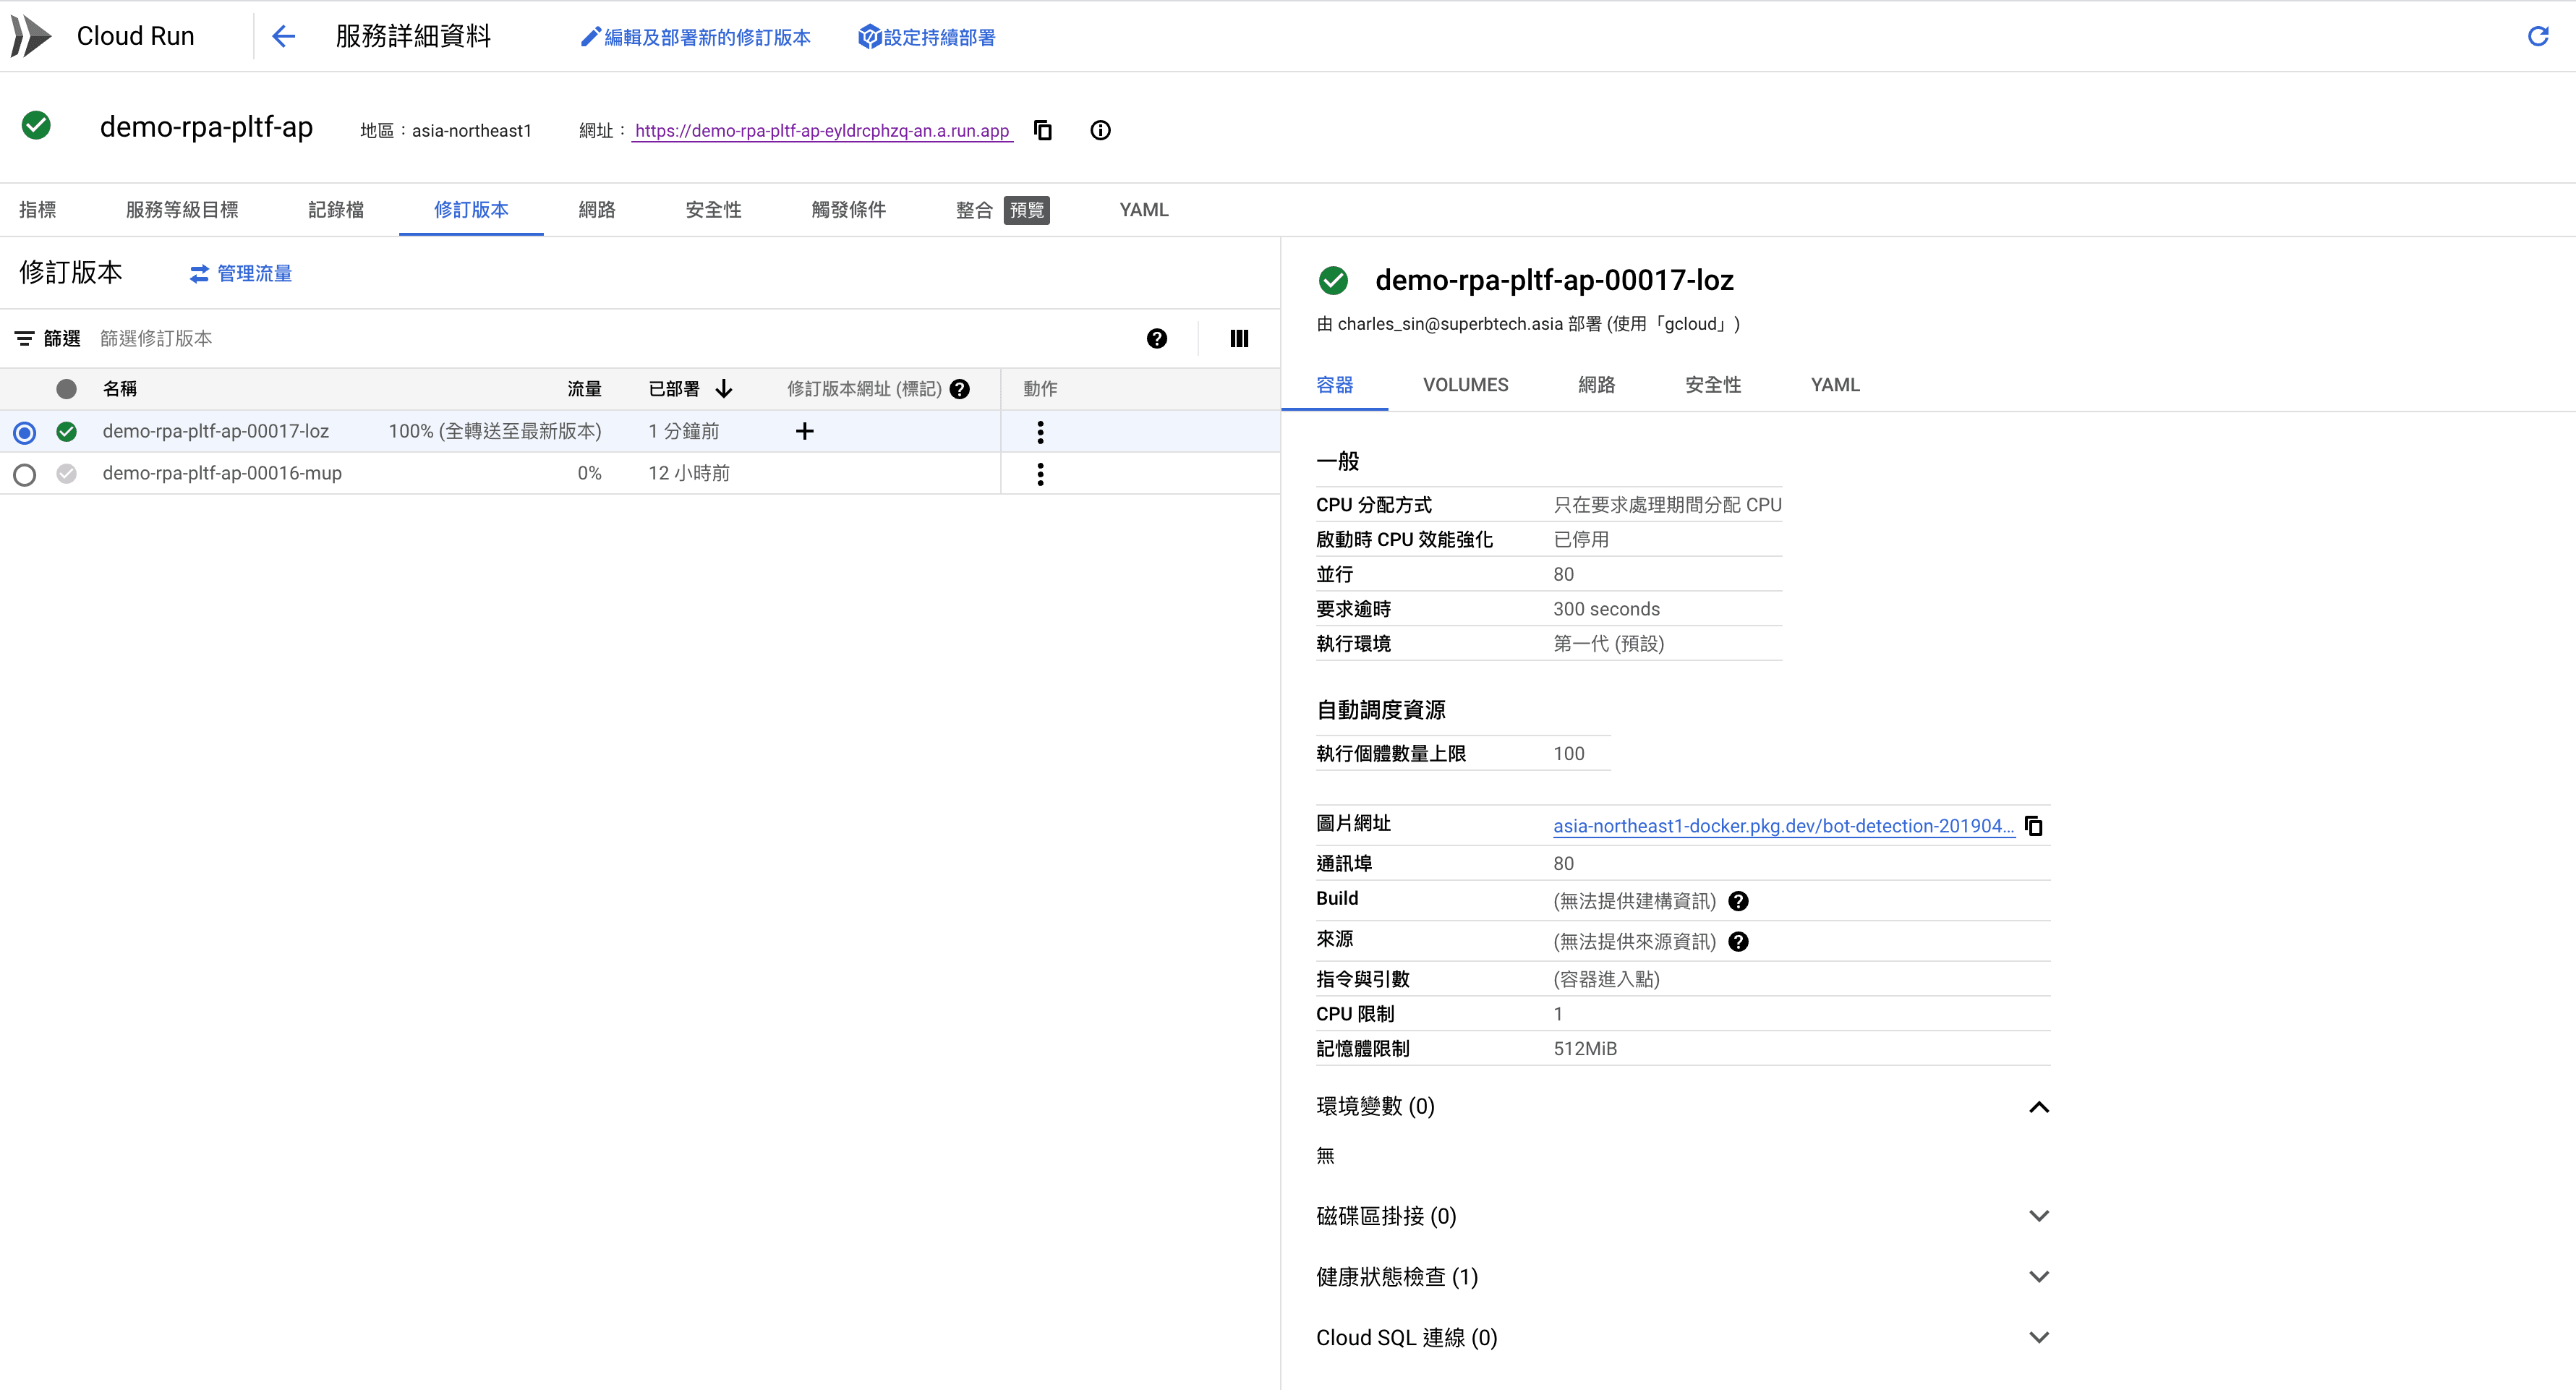
Task: Copy the service URL to clipboard
Action: pos(1043,130)
